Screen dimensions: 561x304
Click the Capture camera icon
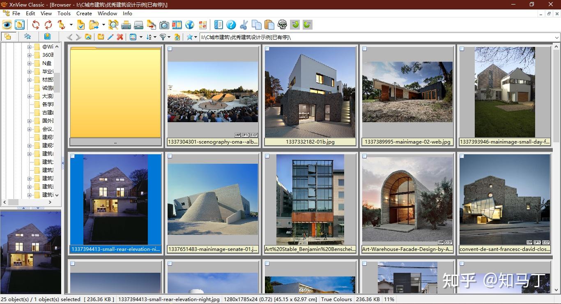[x=164, y=25]
